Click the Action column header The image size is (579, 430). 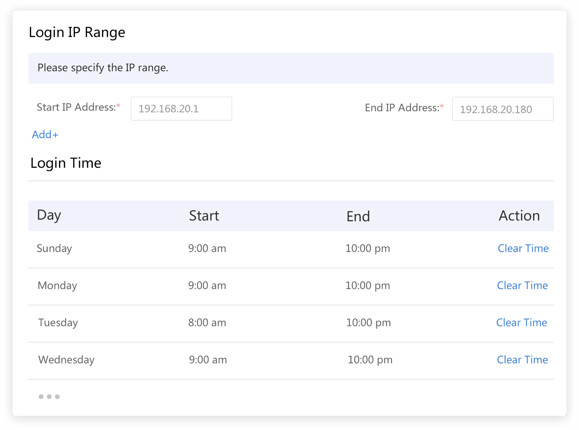(x=519, y=216)
